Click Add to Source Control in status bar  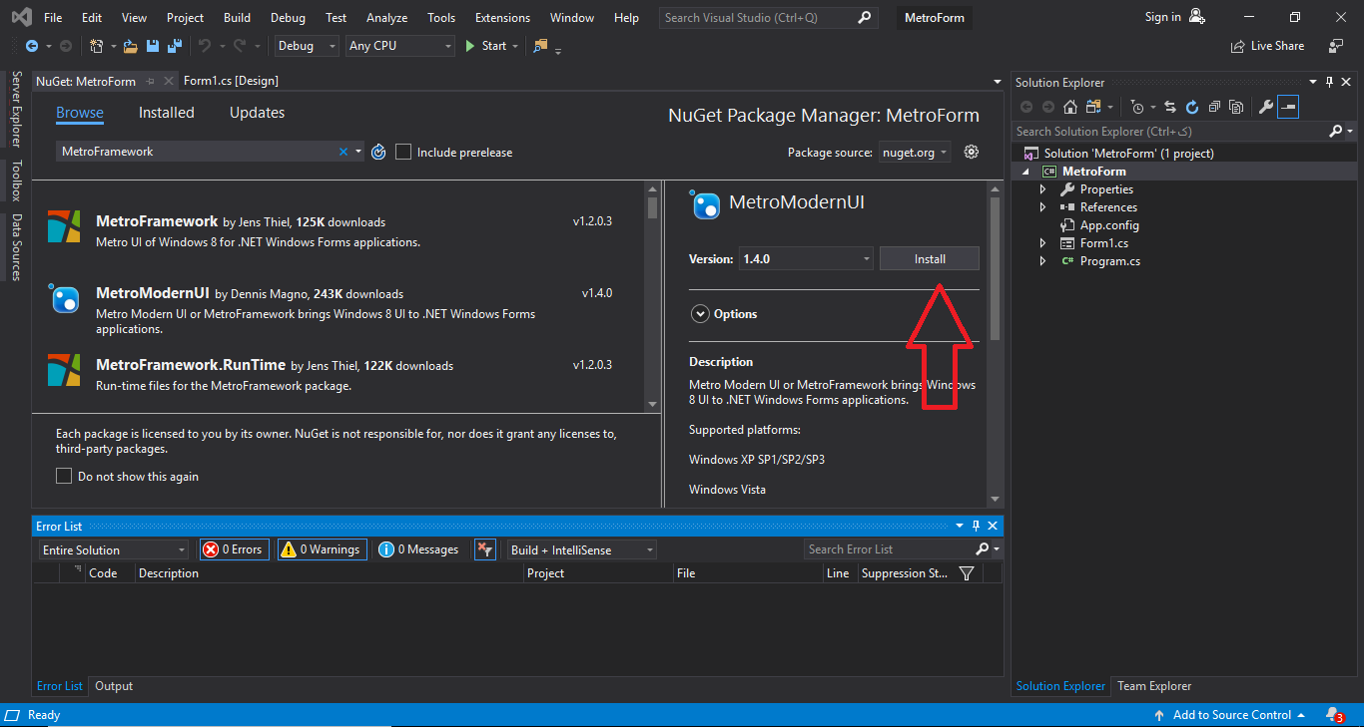pos(1231,715)
